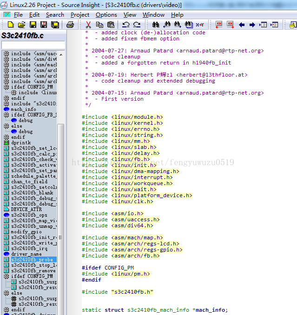Open the Search menu

55,15
